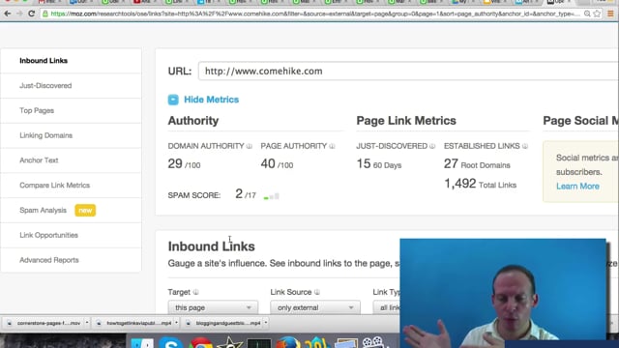This screenshot has height=348, width=619.
Task: Open Skype from the dock
Action: point(171,343)
